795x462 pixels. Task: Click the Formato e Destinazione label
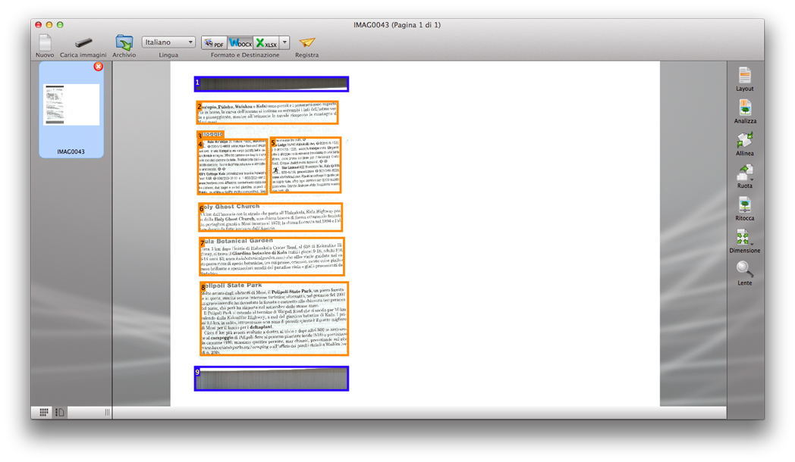point(245,55)
